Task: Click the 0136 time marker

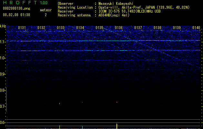Action: (119, 27)
